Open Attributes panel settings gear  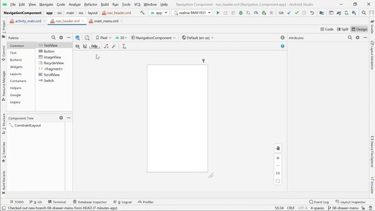coord(357,38)
